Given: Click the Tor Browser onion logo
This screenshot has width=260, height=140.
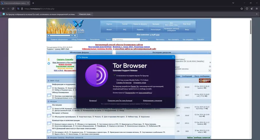Looking at the screenshot, I should [97, 75].
